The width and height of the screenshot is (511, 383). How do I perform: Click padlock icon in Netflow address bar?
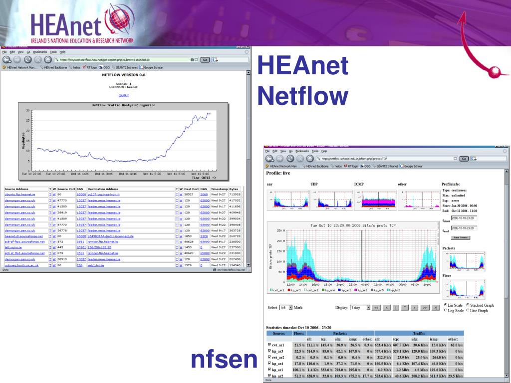click(192, 60)
